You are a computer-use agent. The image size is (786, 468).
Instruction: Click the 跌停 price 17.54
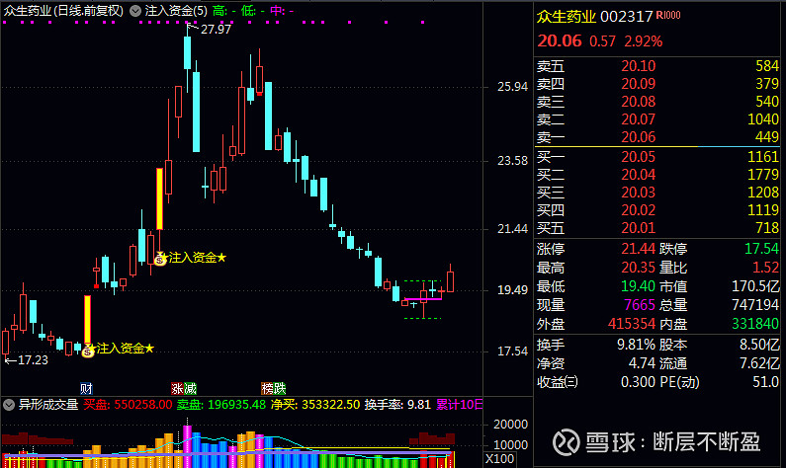[761, 249]
